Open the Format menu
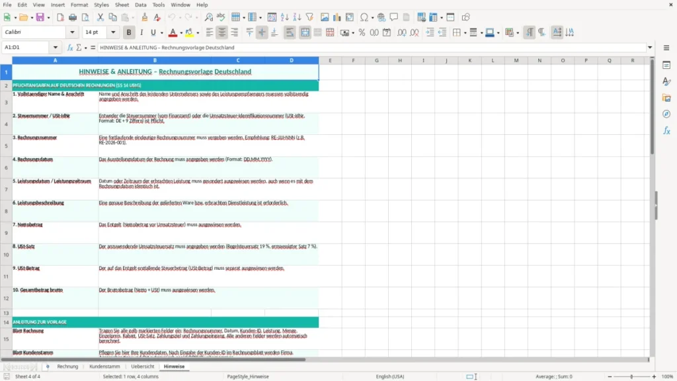 79,5
